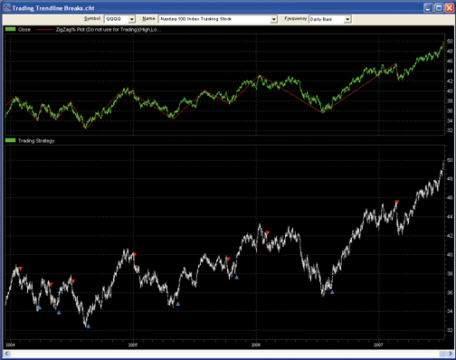Viewport: 456px width, 360px height.
Task: Open the Frequency Daily Bars dropdown
Action: coord(347,19)
